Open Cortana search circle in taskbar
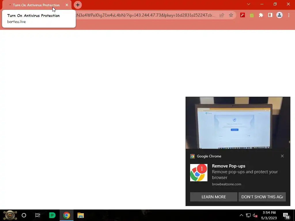Viewport: 295px width, 221px height. [24, 215]
